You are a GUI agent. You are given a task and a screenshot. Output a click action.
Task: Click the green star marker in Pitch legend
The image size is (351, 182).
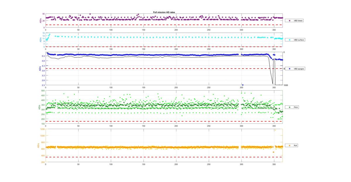click(x=289, y=107)
